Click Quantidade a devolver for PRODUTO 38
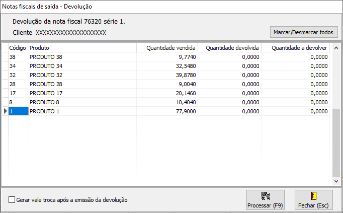Image resolution: width=343 pixels, height=213 pixels. pyautogui.click(x=295, y=57)
